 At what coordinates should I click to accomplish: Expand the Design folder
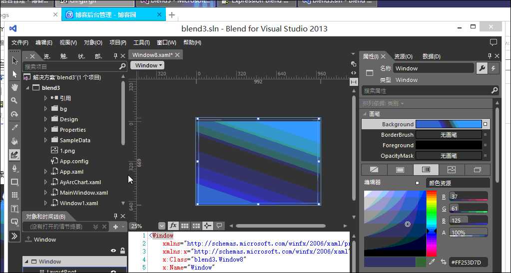tap(45, 119)
